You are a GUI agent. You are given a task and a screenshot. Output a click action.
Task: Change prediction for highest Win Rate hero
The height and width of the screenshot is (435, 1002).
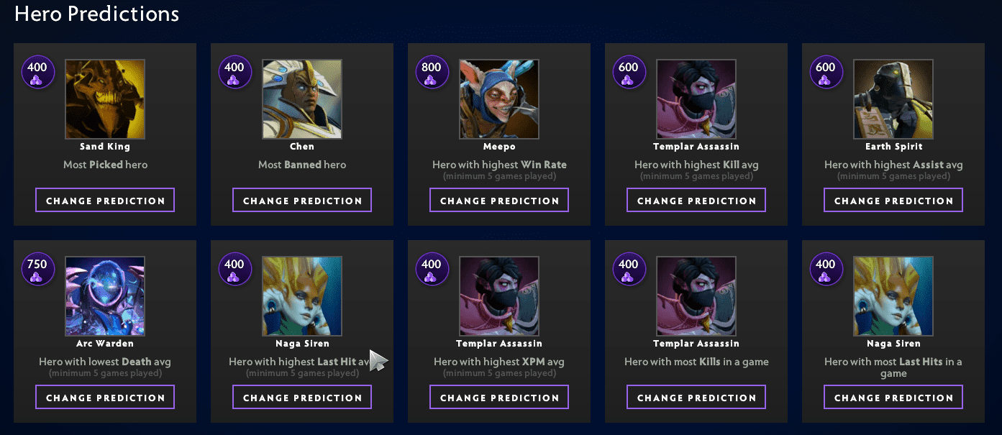[499, 201]
